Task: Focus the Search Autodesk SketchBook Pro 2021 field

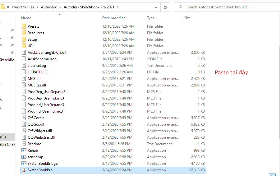Action: (x=227, y=7)
